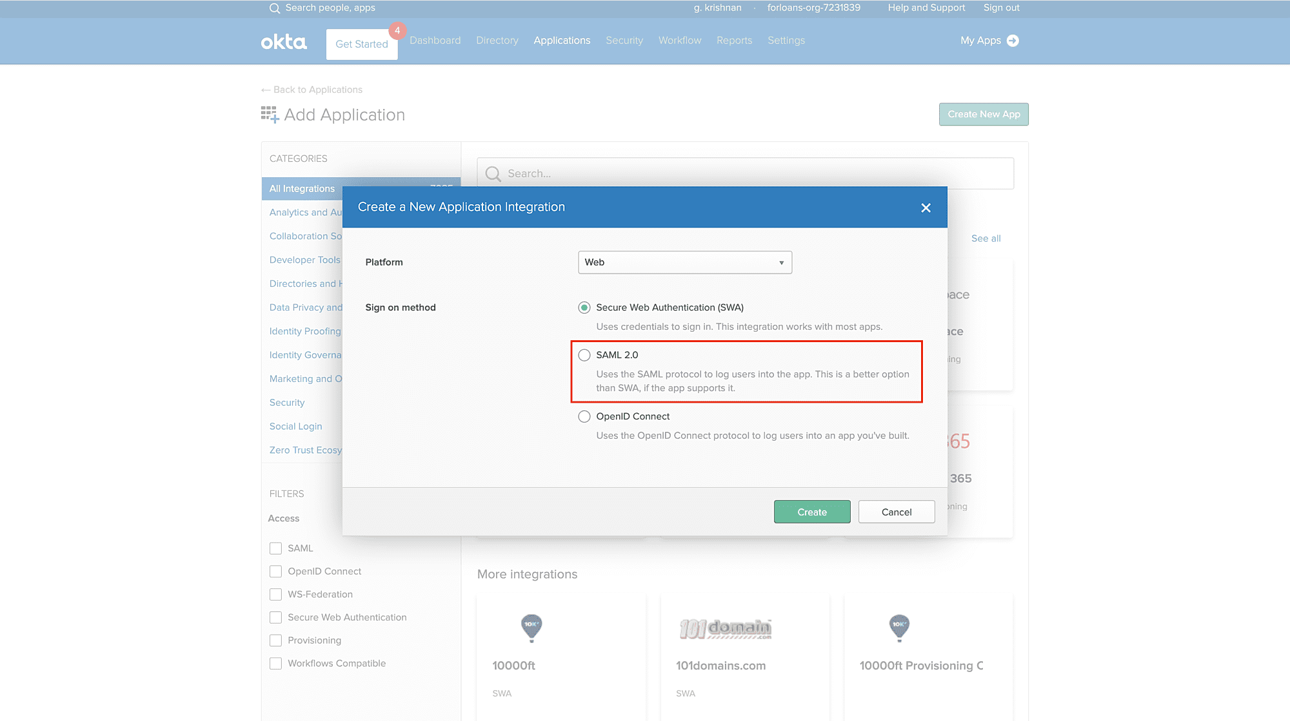Click the Get Started notification badge
Image resolution: width=1290 pixels, height=721 pixels.
[397, 30]
